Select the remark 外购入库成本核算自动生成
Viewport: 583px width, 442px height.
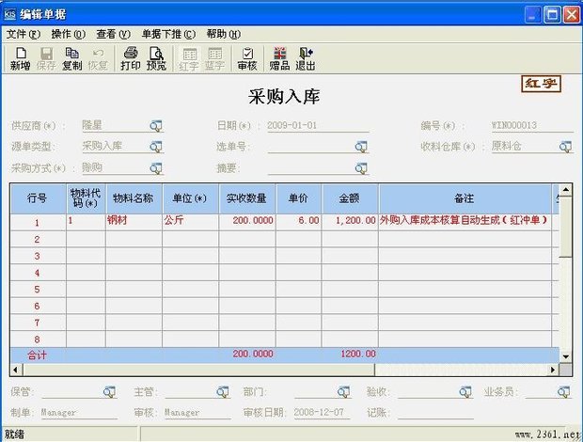point(465,221)
